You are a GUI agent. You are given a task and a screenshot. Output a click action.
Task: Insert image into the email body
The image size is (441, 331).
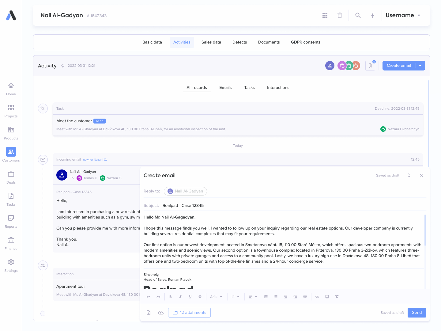tap(327, 297)
